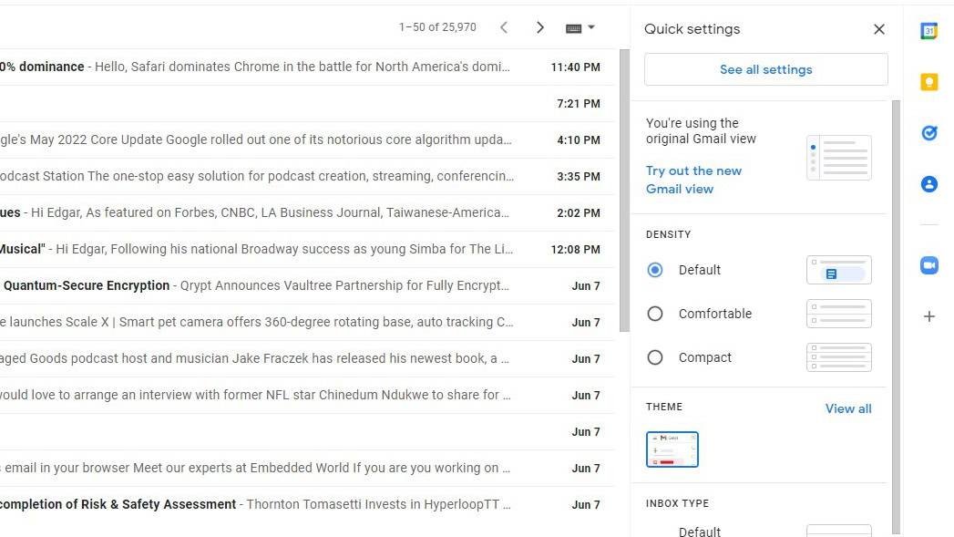The width and height of the screenshot is (954, 537).
Task: Select the current theme thumbnail
Action: (x=672, y=449)
